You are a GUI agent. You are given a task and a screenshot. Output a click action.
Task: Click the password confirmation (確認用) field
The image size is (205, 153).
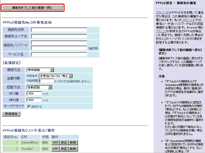[59, 48]
